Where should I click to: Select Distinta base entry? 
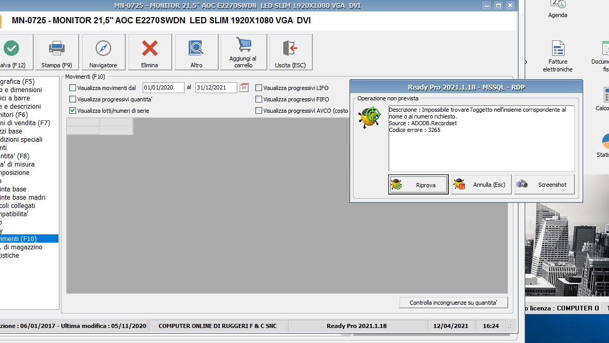(29, 189)
